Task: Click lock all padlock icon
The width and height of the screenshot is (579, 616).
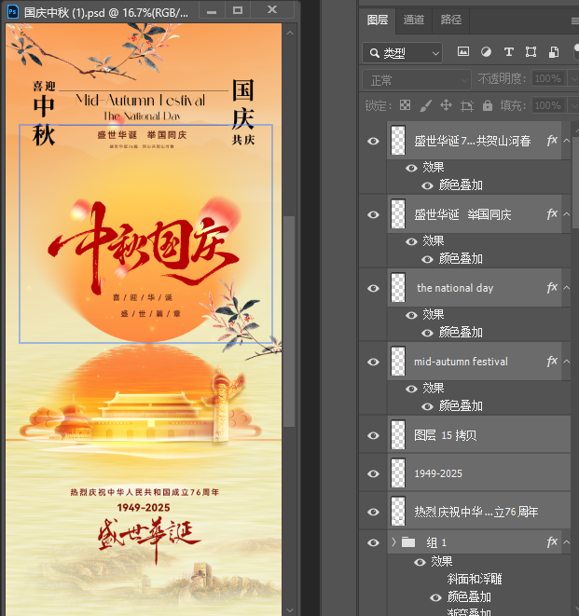Action: 487,105
